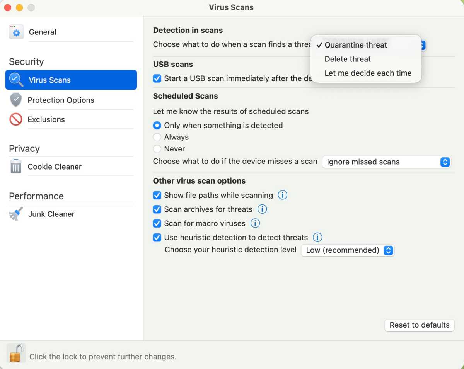This screenshot has height=369, width=464.
Task: Toggle USB scan immediately checkbox
Action: (x=157, y=78)
